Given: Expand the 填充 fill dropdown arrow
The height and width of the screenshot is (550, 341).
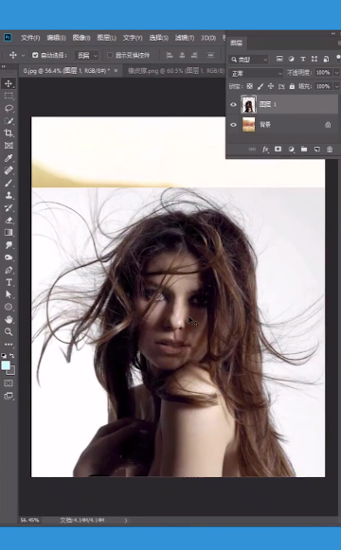Looking at the screenshot, I should (336, 86).
